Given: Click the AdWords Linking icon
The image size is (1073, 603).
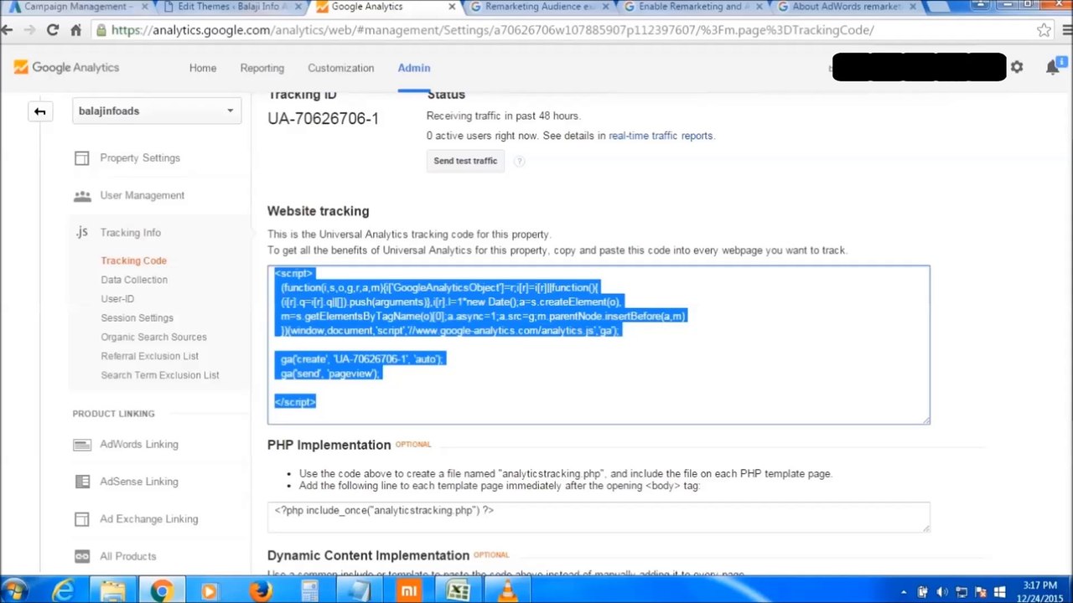Looking at the screenshot, I should click(81, 445).
